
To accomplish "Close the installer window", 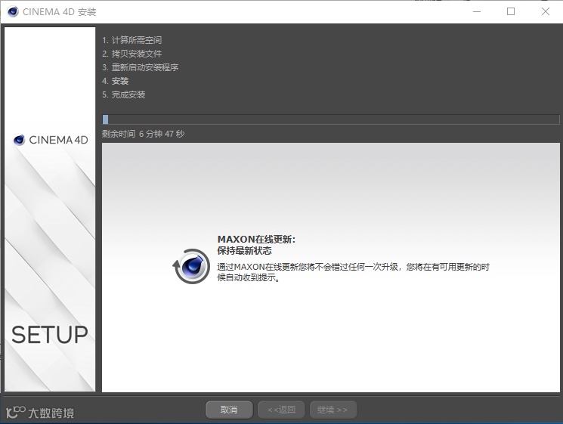I will (546, 11).
